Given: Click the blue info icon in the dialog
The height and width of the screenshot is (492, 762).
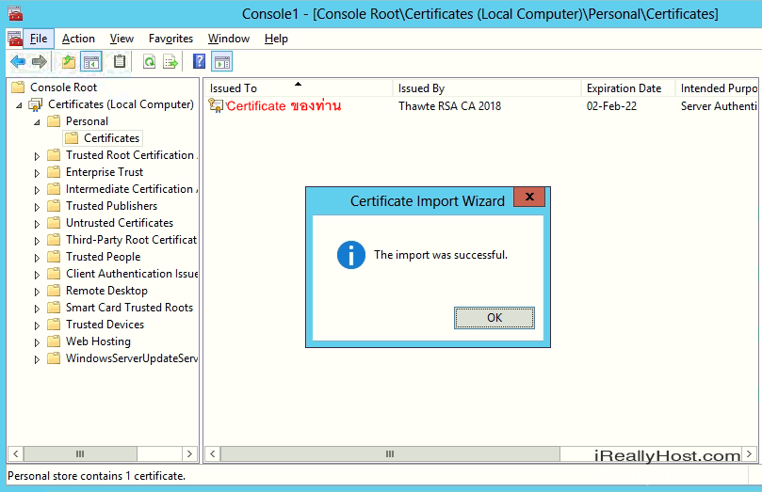Looking at the screenshot, I should pos(351,255).
